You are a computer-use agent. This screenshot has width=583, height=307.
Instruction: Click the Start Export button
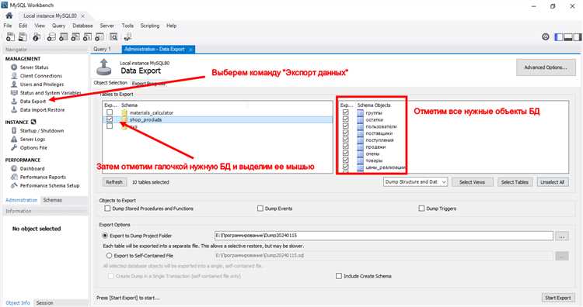tap(557, 298)
